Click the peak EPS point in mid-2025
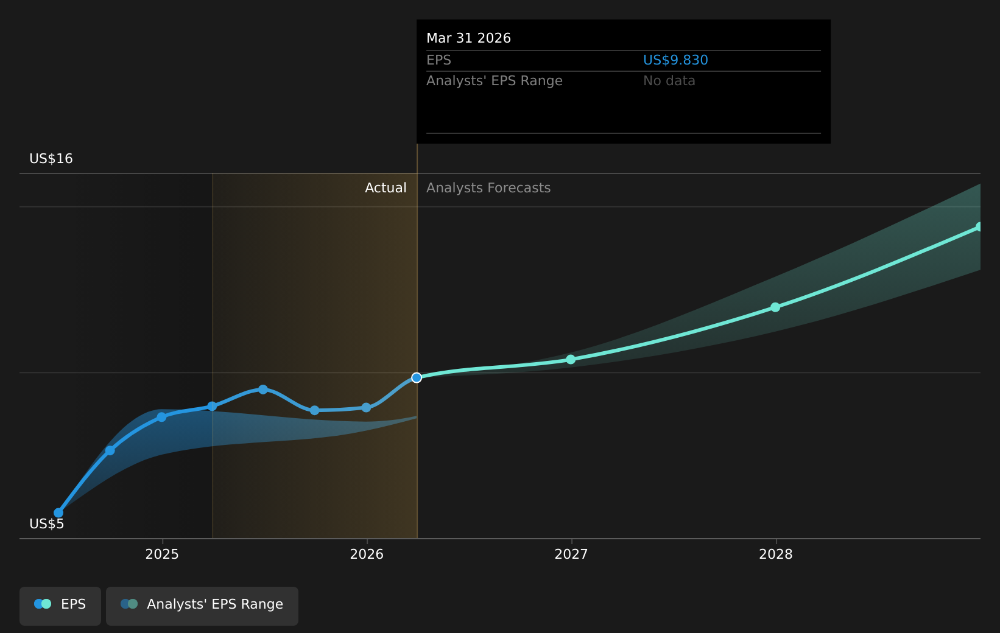Screen dimensions: 1000x633 tap(263, 390)
